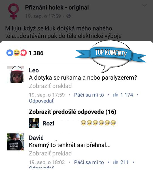Click the red heart Love reaction

[x=24, y=53]
